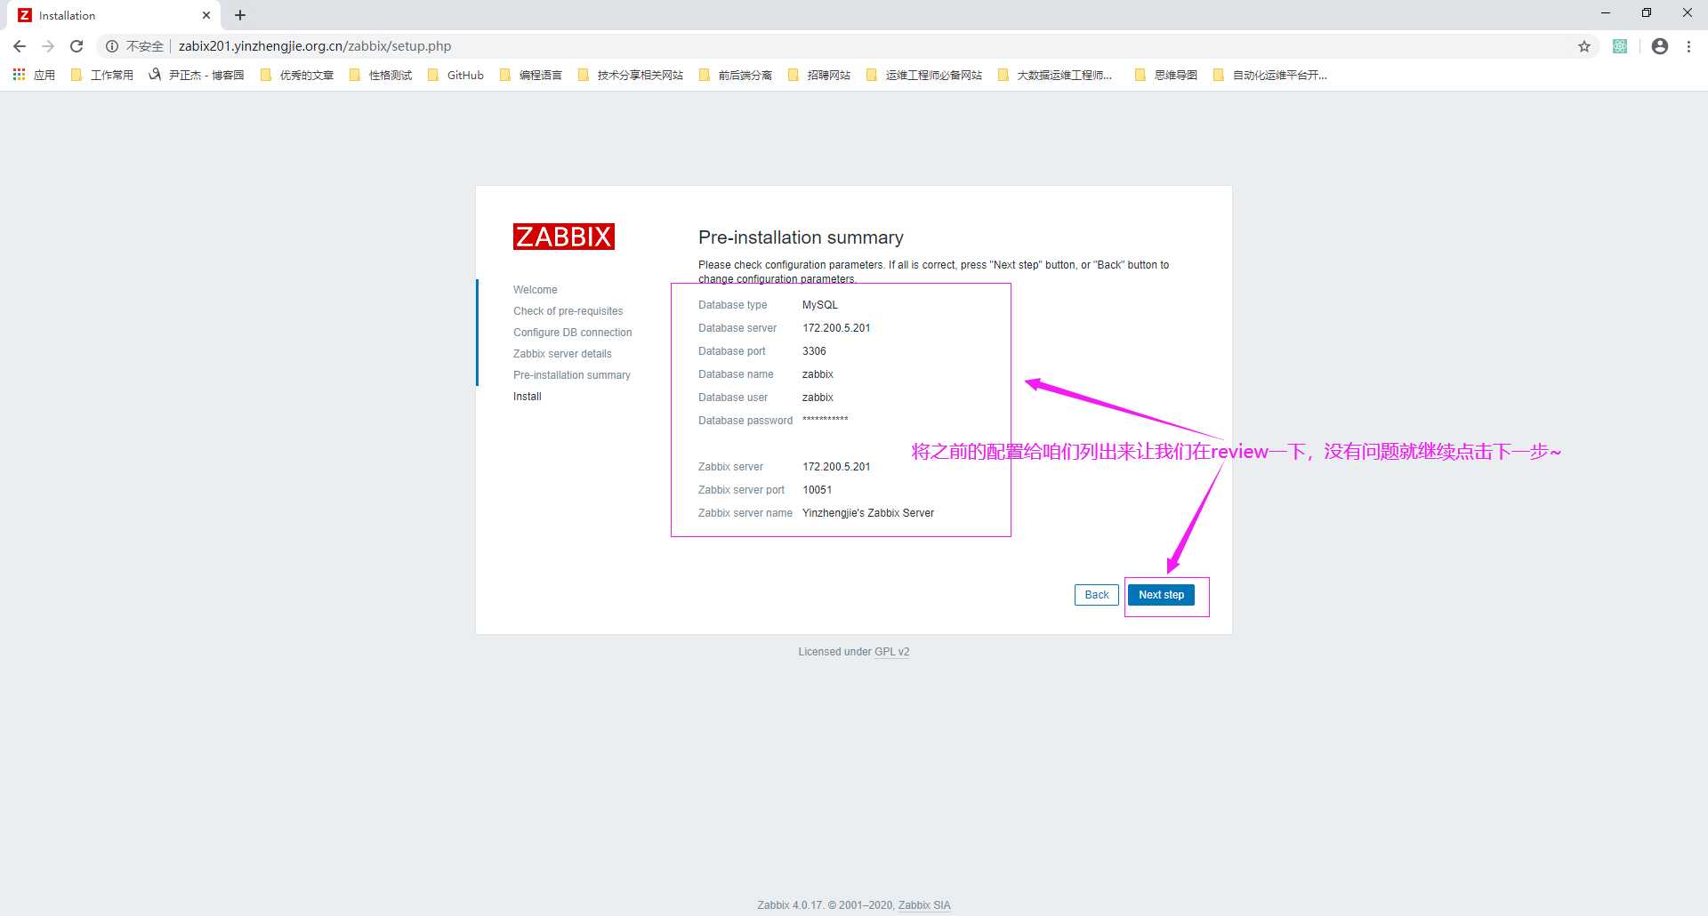Open the Zabbix SIA link in footer
Viewport: 1708px width, 916px height.
pos(924,905)
